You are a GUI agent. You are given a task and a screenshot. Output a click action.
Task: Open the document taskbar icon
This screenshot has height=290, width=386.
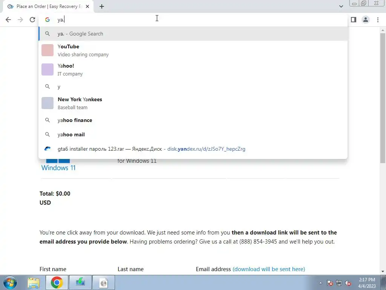pos(104,282)
